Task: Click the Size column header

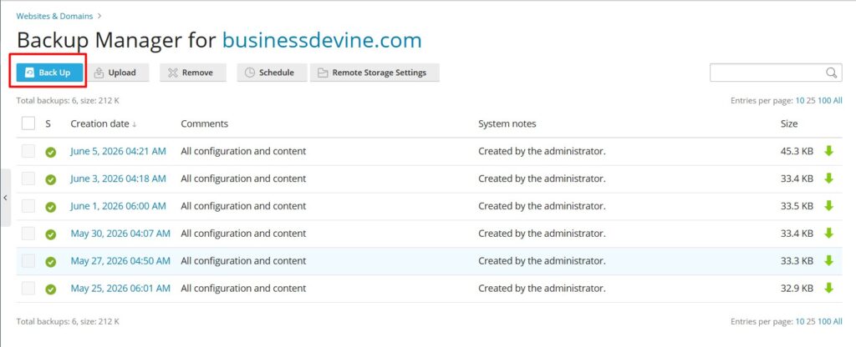Action: (x=789, y=123)
